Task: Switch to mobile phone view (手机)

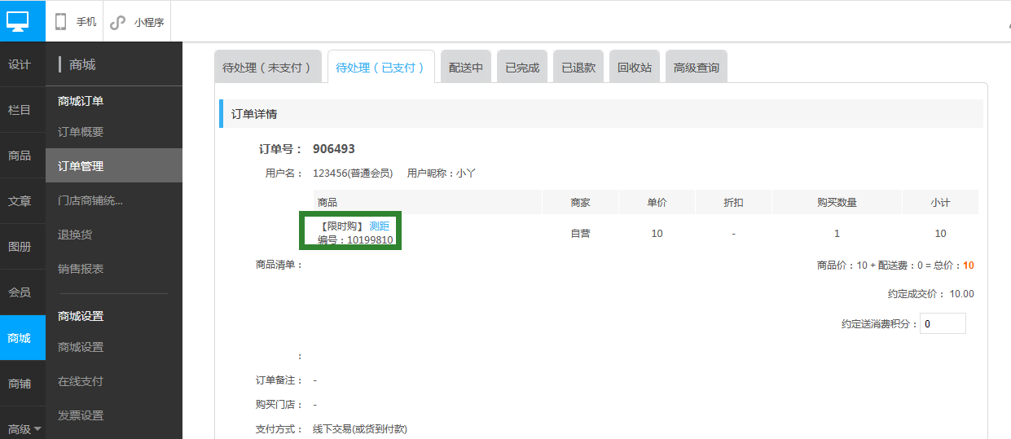Action: [76, 22]
